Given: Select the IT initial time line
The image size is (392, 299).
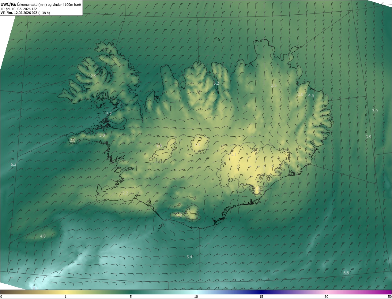Looking at the screenshot, I should (x=19, y=9).
